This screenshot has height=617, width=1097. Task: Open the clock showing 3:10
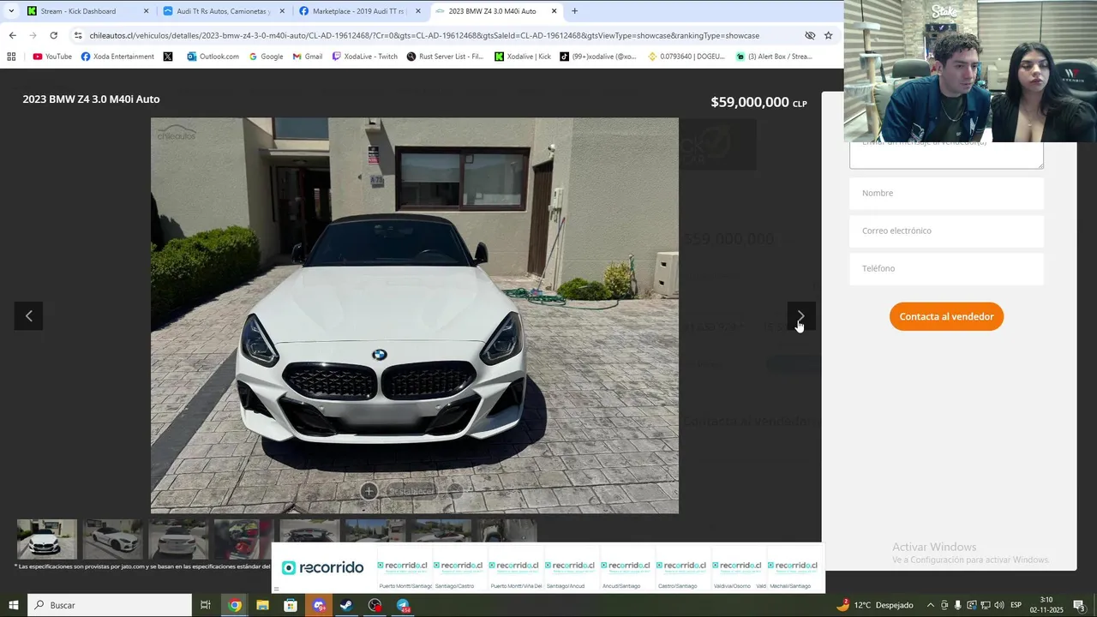(x=1046, y=605)
